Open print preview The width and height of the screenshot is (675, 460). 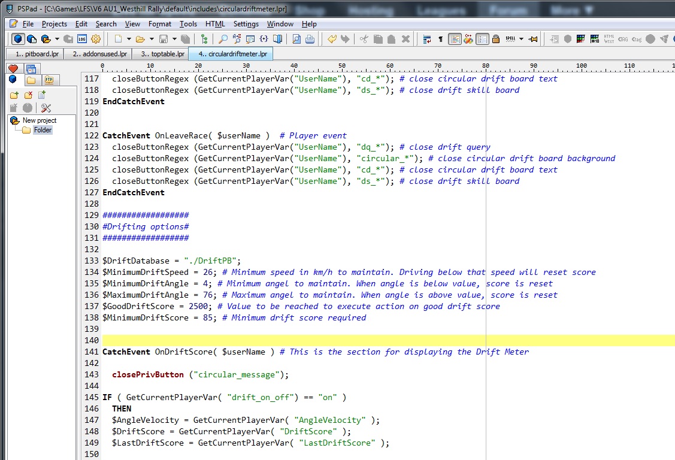click(296, 39)
